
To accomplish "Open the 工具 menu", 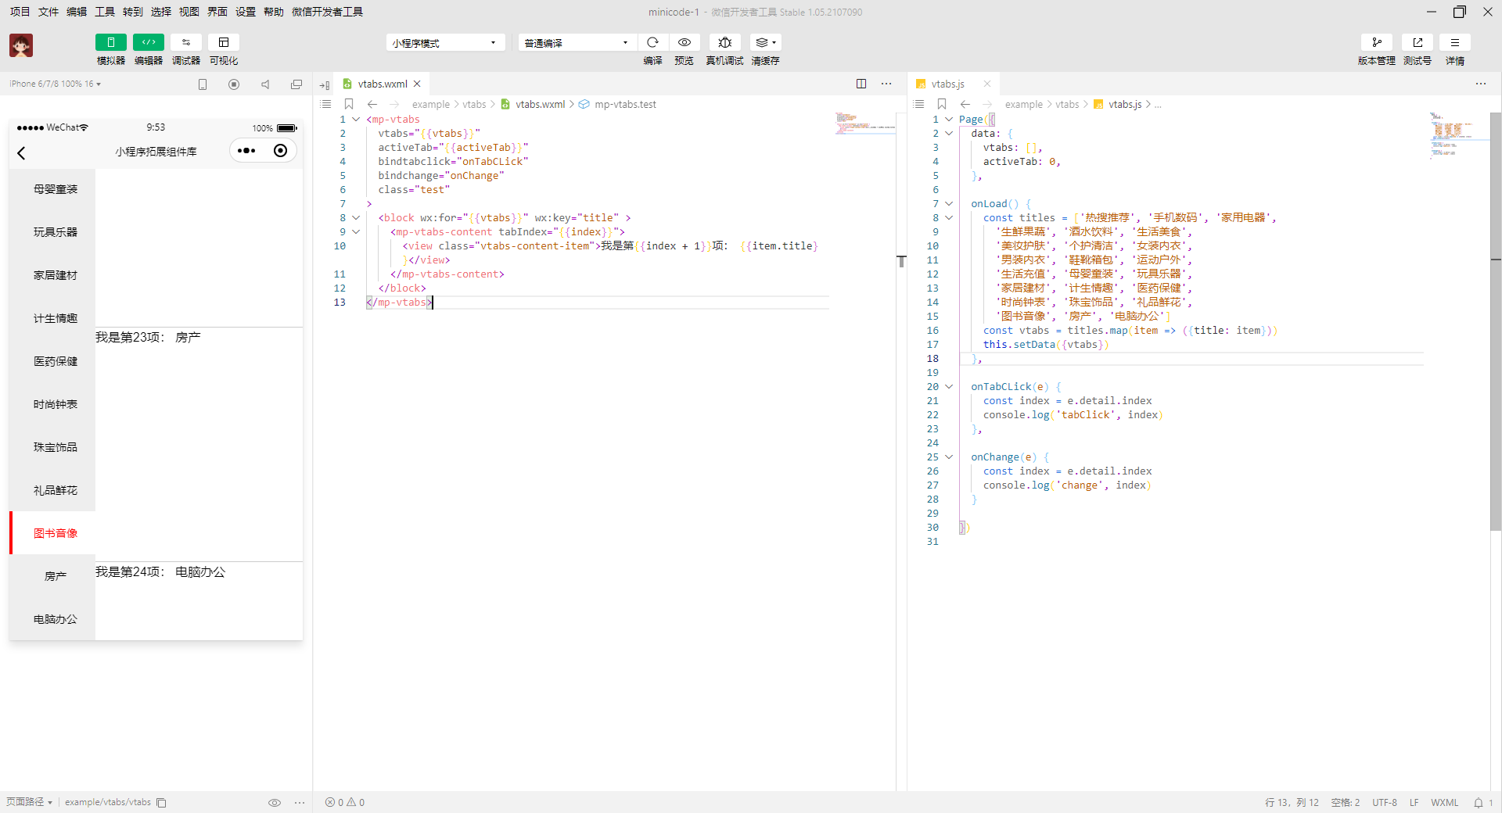I will (105, 12).
